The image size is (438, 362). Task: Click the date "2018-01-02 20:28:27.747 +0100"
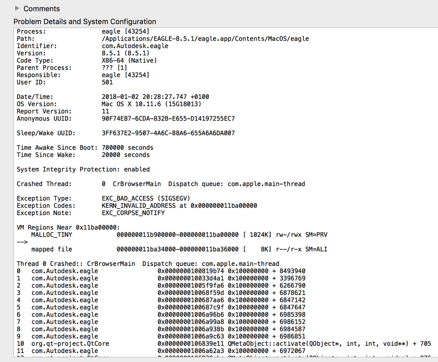155,97
